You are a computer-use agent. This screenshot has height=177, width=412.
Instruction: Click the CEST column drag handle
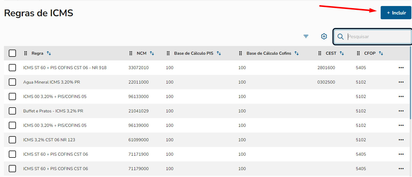[320, 53]
